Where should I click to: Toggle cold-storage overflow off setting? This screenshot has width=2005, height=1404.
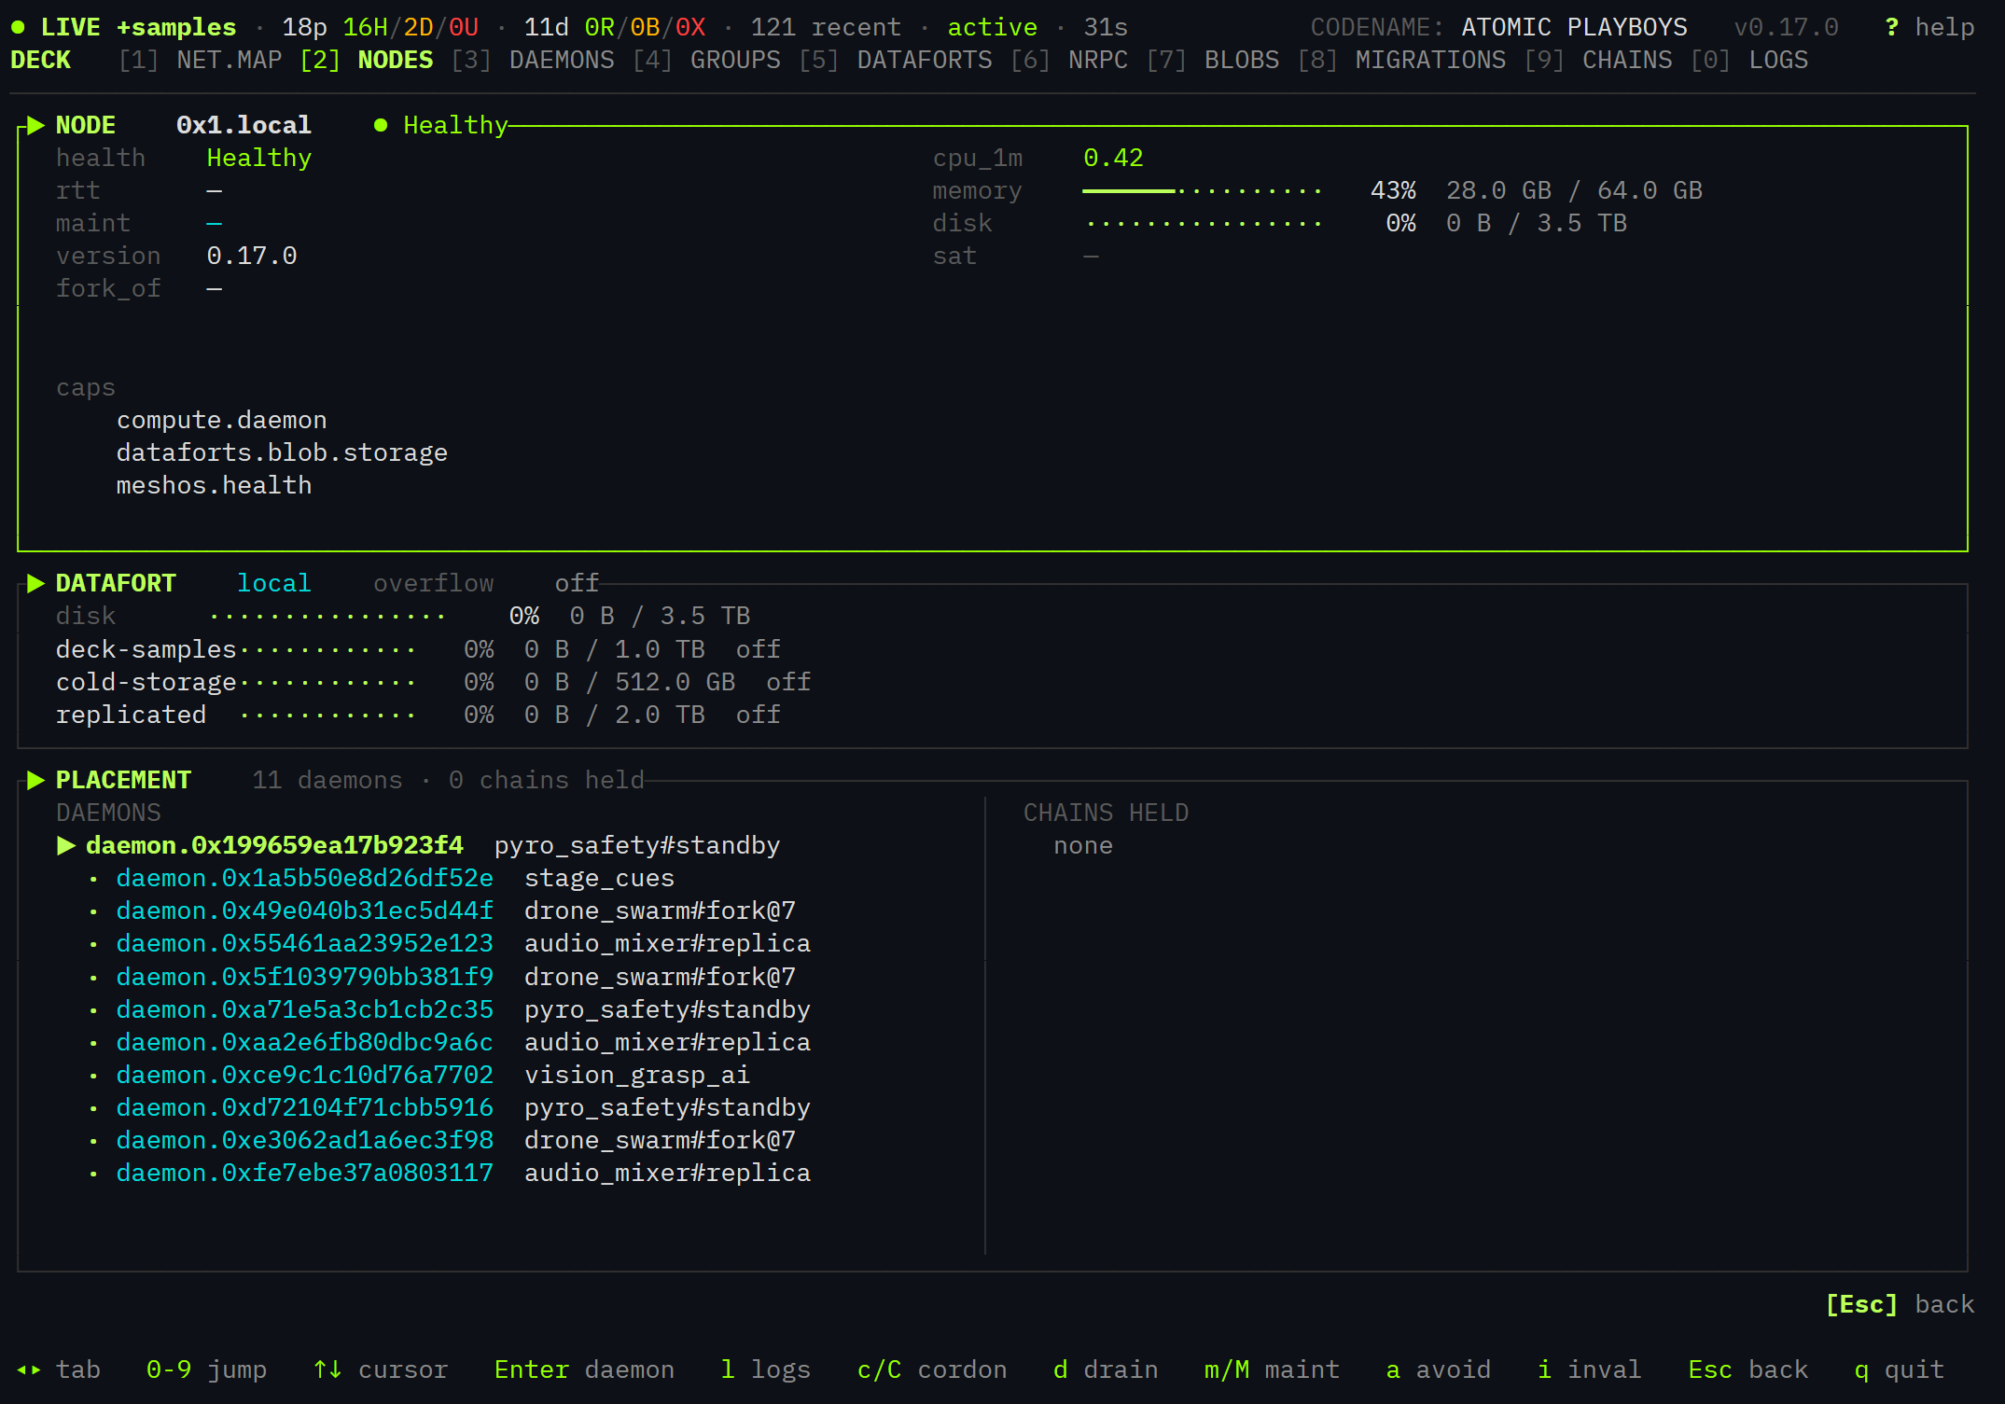tap(788, 682)
